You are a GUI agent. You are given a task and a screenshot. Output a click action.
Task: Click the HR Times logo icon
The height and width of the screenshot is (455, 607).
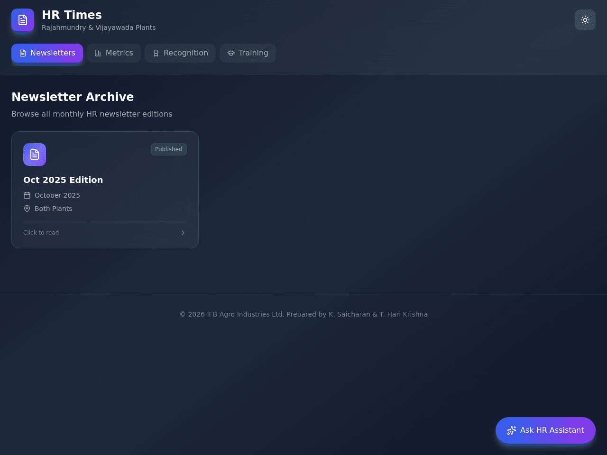(23, 20)
